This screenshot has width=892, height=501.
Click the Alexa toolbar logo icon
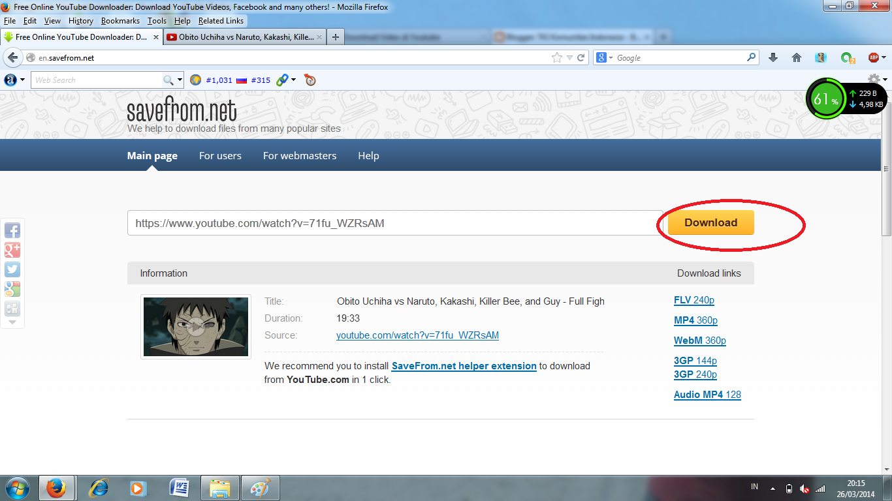pos(10,80)
